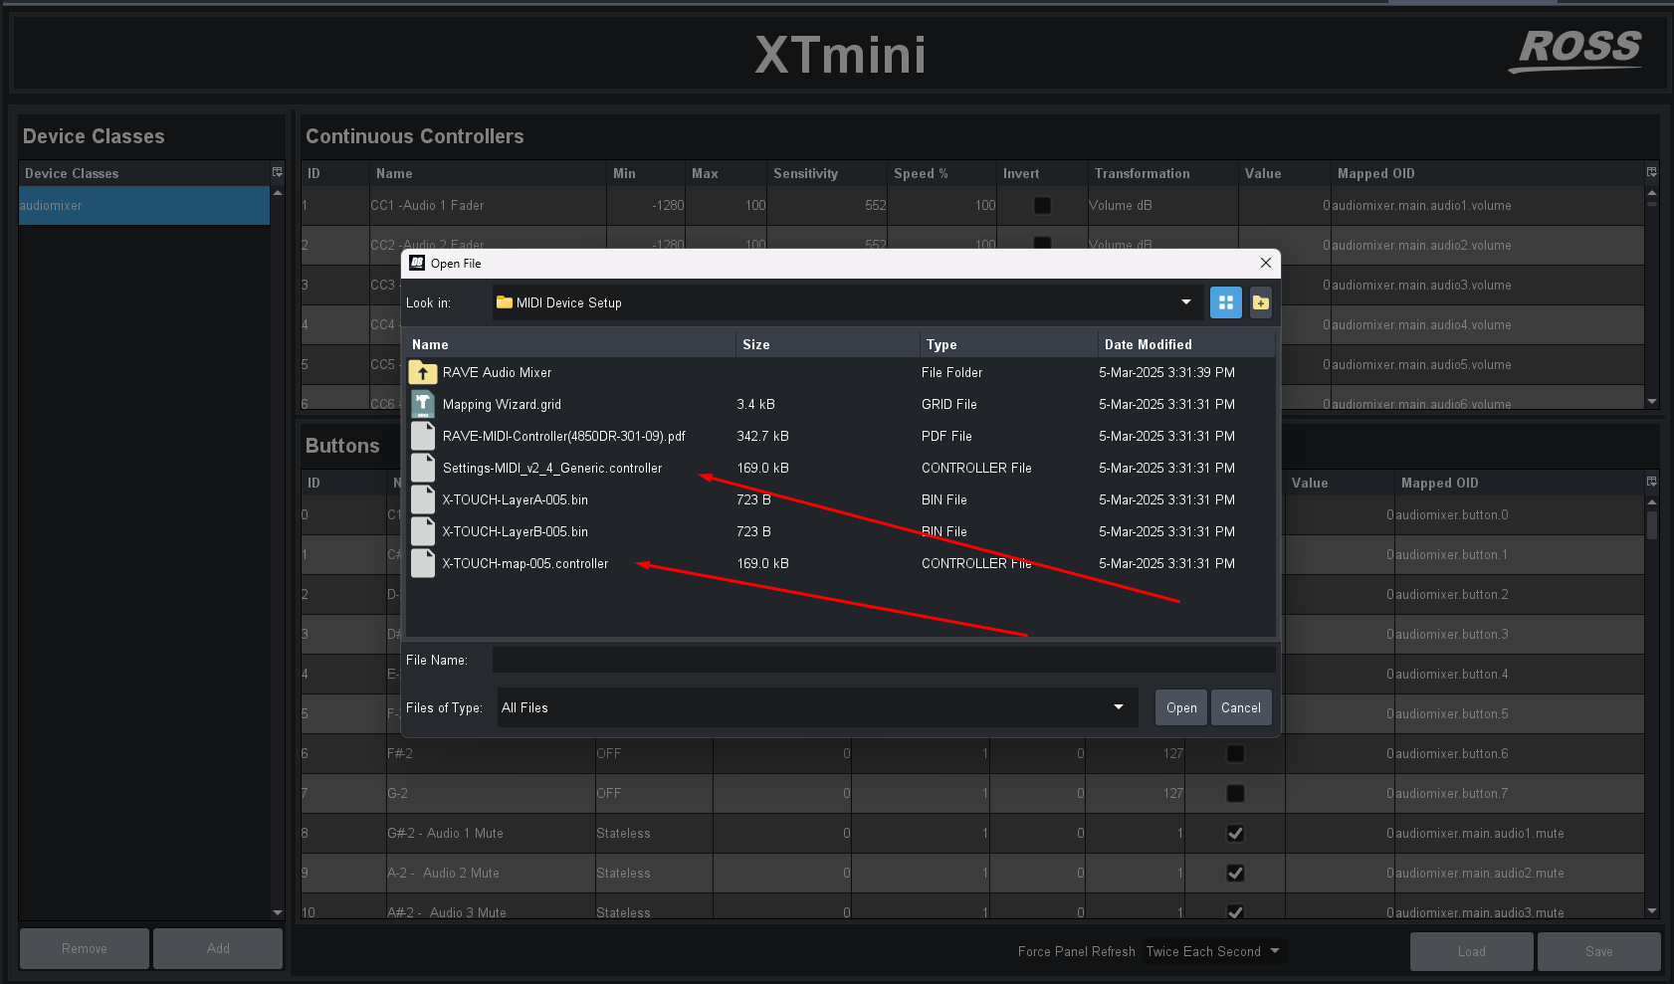Sort files by Date Modified column header
The height and width of the screenshot is (984, 1674).
tap(1186, 344)
